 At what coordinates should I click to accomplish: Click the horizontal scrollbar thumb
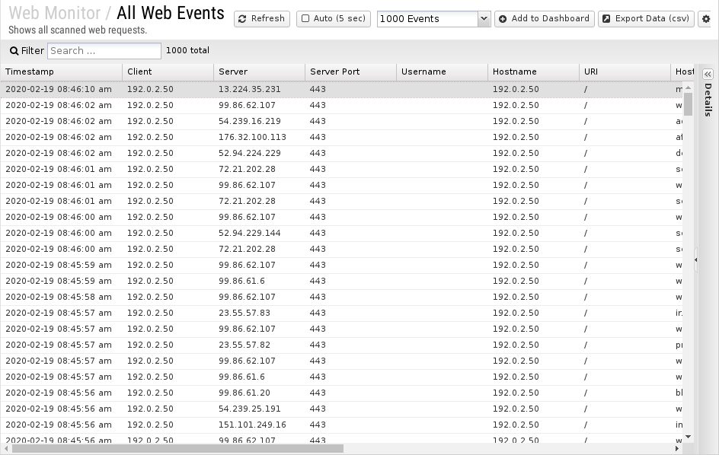(x=178, y=449)
